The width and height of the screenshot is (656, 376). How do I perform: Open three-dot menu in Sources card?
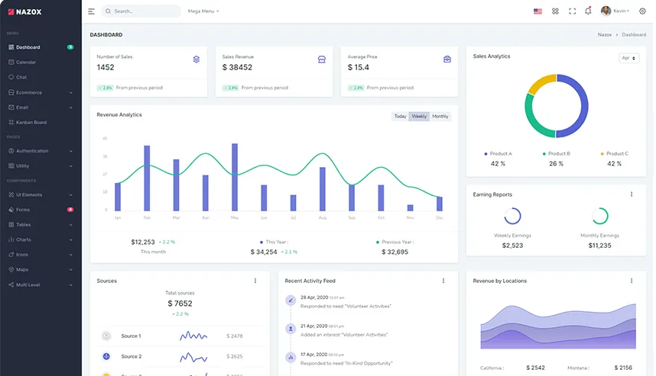point(255,281)
